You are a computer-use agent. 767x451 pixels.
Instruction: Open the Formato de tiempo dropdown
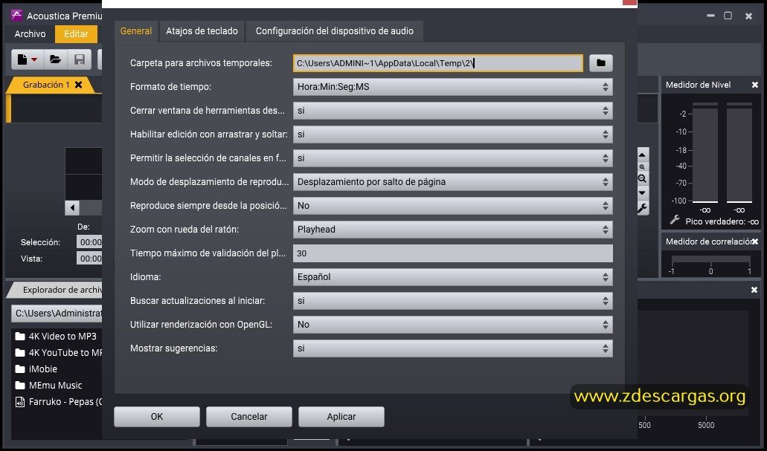point(452,87)
